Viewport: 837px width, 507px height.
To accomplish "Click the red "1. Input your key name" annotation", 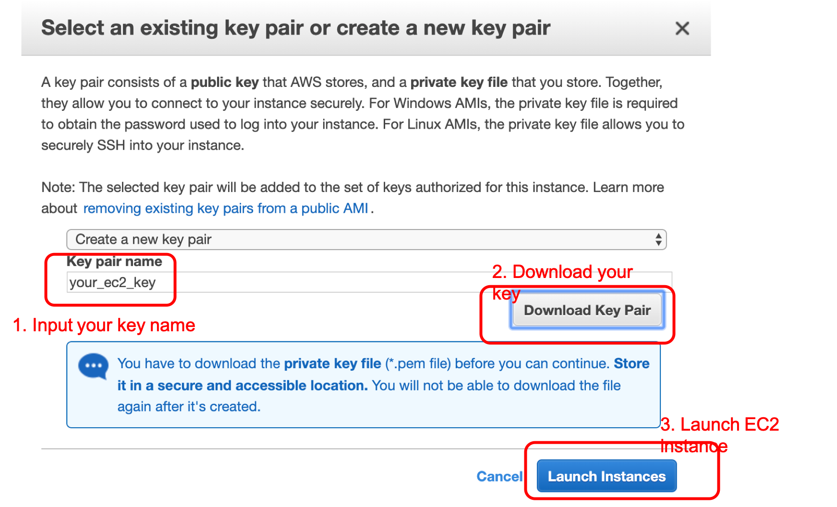I will 104,325.
